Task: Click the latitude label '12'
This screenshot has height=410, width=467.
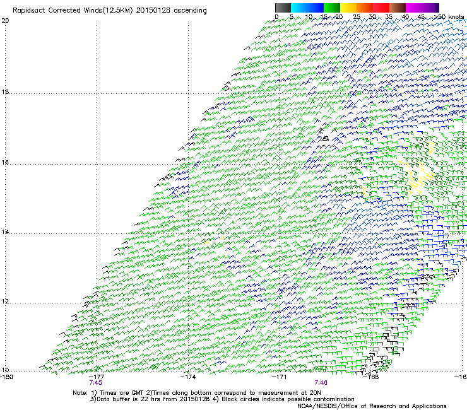Action: [5, 302]
